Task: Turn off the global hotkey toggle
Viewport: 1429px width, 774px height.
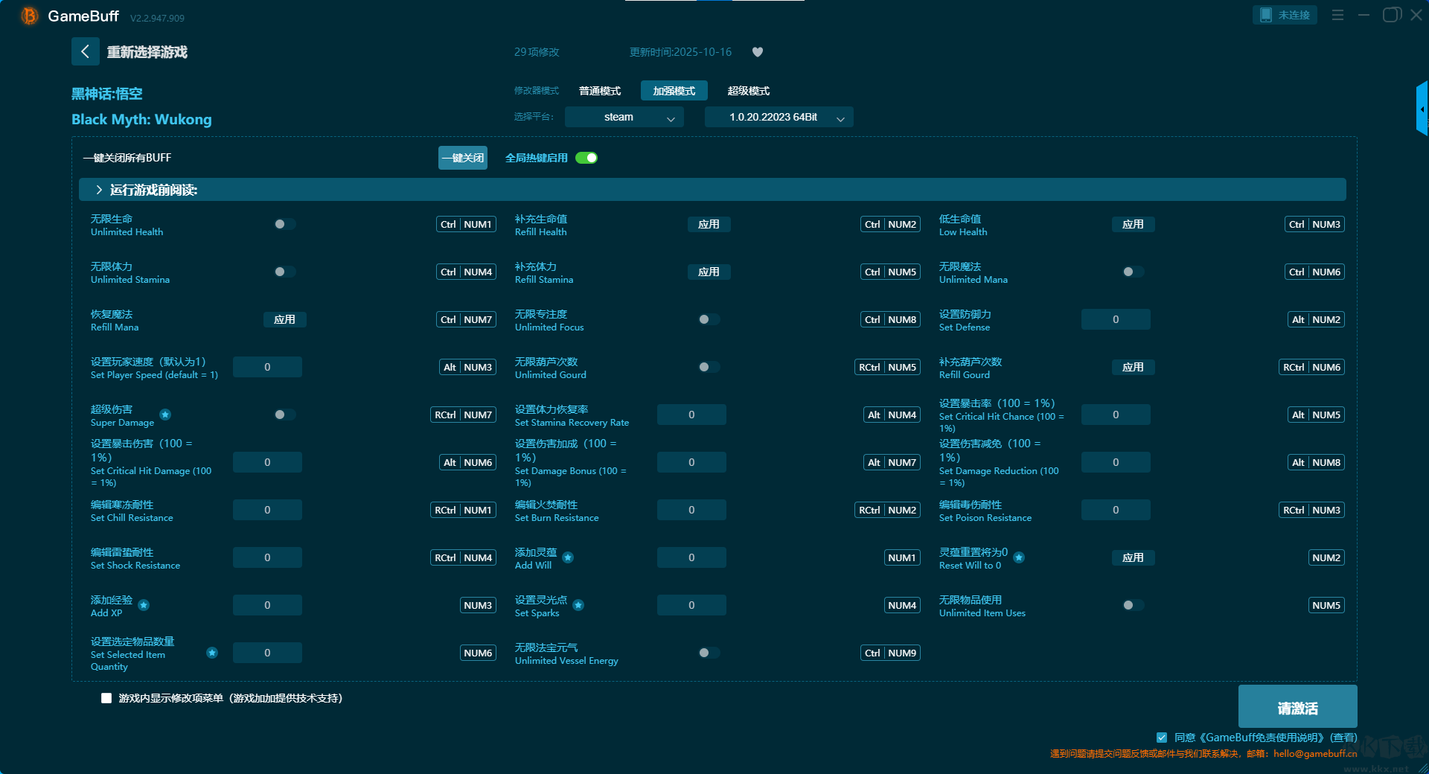Action: coord(586,158)
